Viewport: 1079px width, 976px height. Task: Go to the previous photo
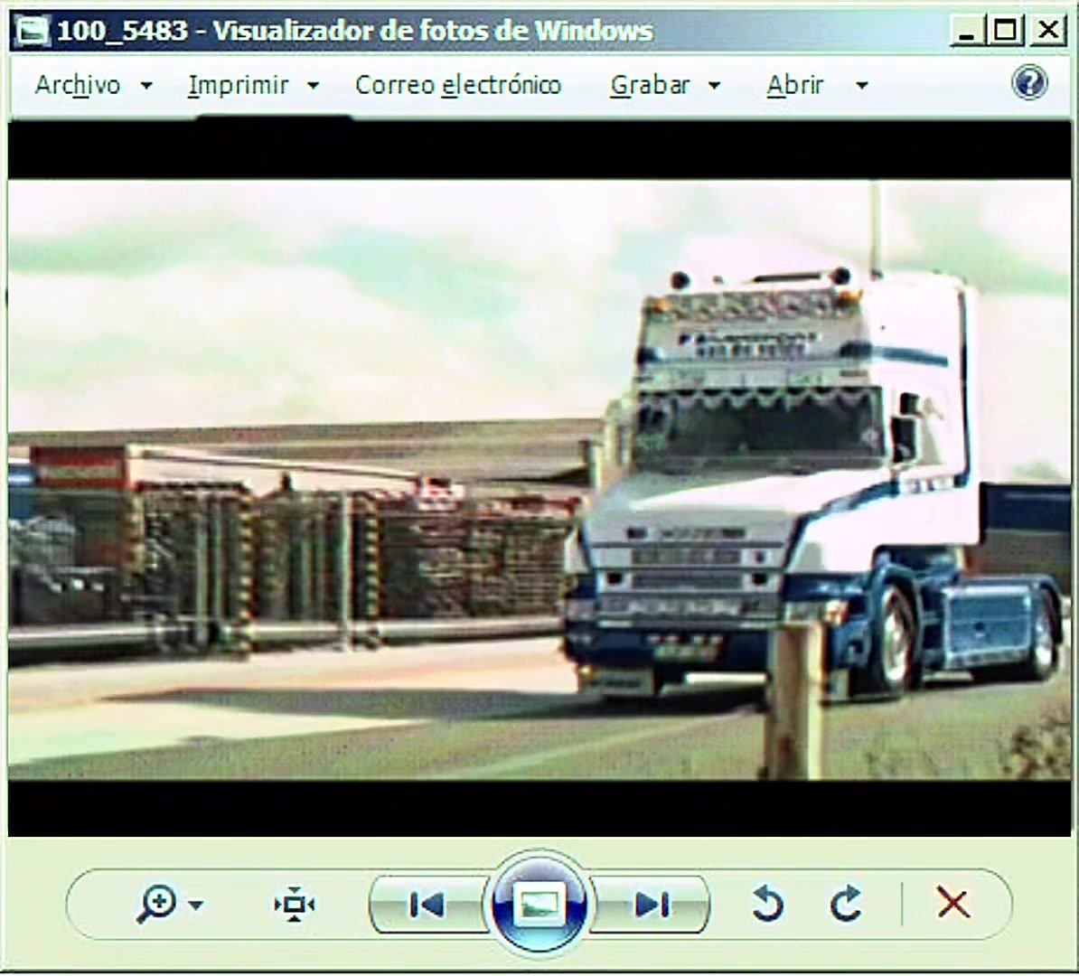pos(428,905)
